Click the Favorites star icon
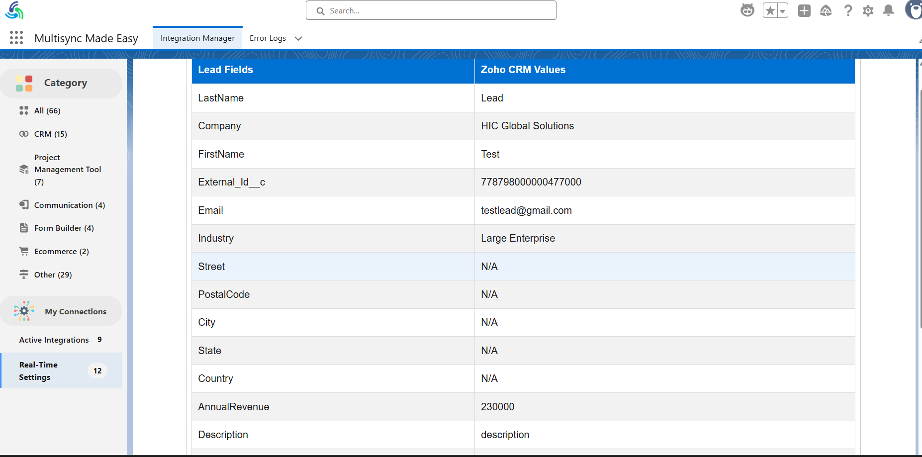Screen dimensions: 922x457 (770, 10)
